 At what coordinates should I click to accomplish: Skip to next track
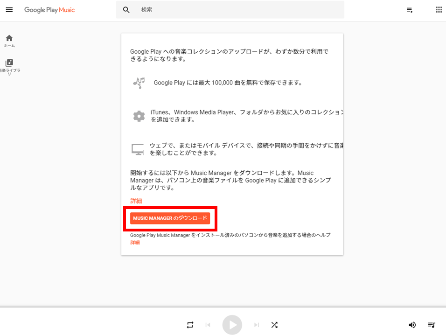[256, 325]
